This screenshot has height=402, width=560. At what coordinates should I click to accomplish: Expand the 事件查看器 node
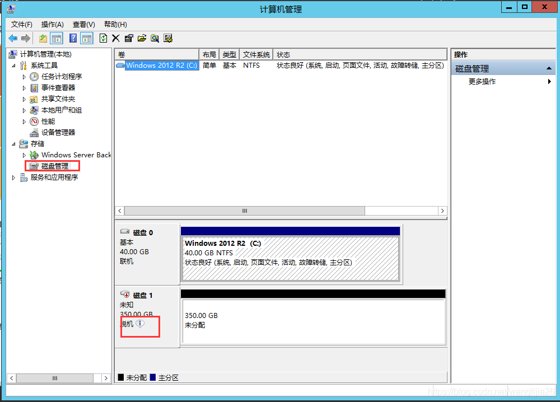tap(24, 88)
